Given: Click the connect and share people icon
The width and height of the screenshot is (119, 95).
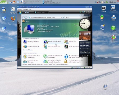Looking at the screenshot, I should tap(45, 61).
